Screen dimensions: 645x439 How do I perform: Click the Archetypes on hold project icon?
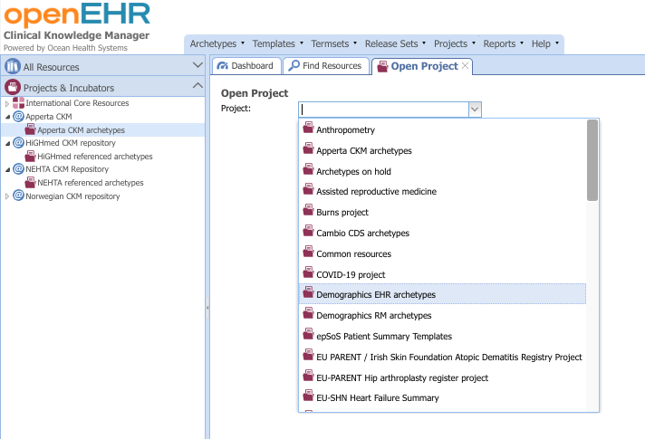pos(309,169)
